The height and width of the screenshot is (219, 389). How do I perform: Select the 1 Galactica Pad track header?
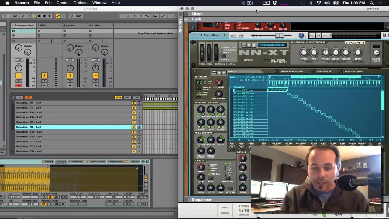[x=23, y=26]
